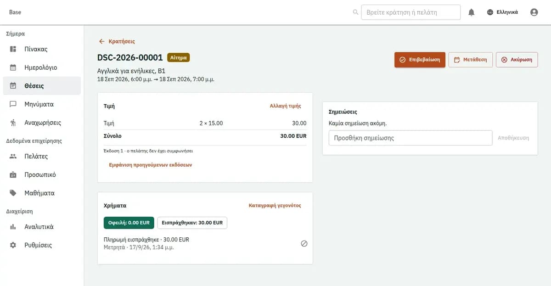
Task: Click the Αποθήκευση note save button
Action: tap(513, 138)
